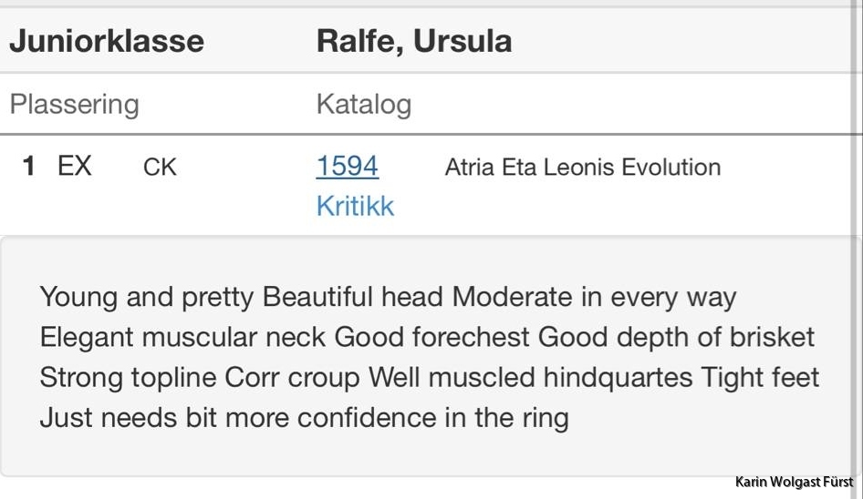Click the phrase Tight feet
Viewport: 863px width, 499px height.
tap(760, 378)
